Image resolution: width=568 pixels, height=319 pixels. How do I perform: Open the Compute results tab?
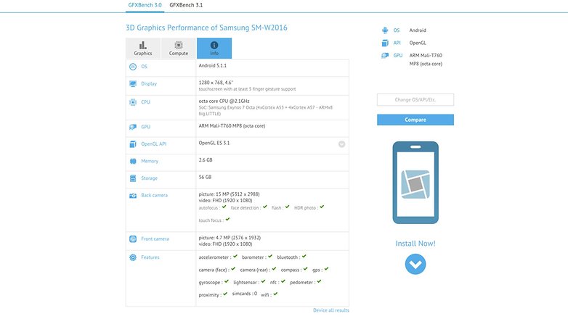click(x=179, y=49)
